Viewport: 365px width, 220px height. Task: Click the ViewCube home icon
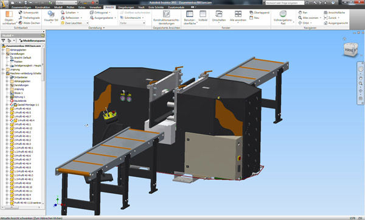[x=344, y=39]
